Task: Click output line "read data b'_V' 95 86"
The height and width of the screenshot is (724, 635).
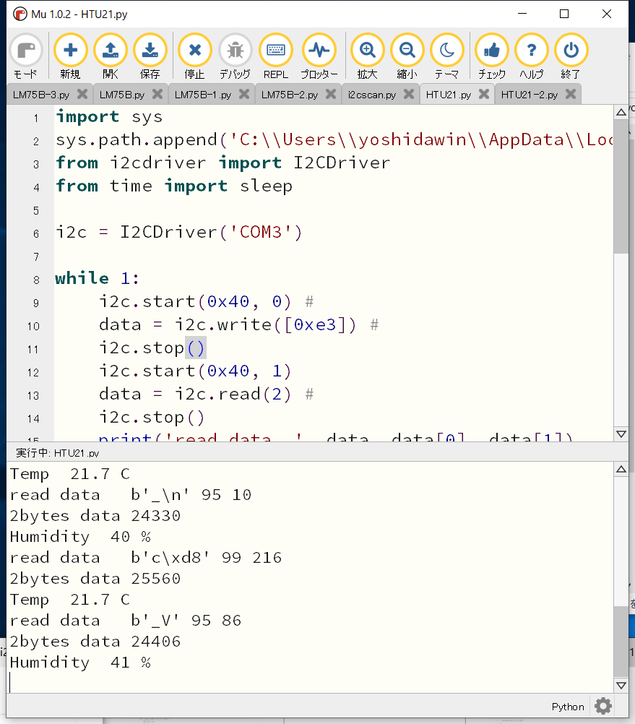Action: [x=126, y=621]
